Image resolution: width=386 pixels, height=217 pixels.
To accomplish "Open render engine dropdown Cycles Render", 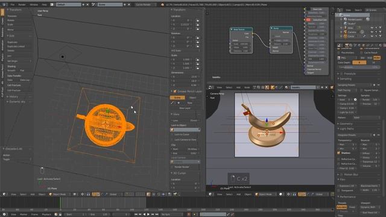I will coord(145,4).
